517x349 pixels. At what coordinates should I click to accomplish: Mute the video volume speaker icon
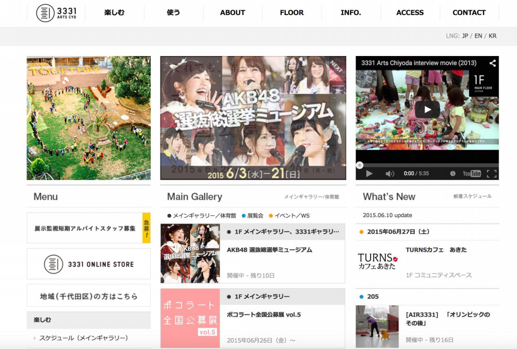tap(390, 173)
